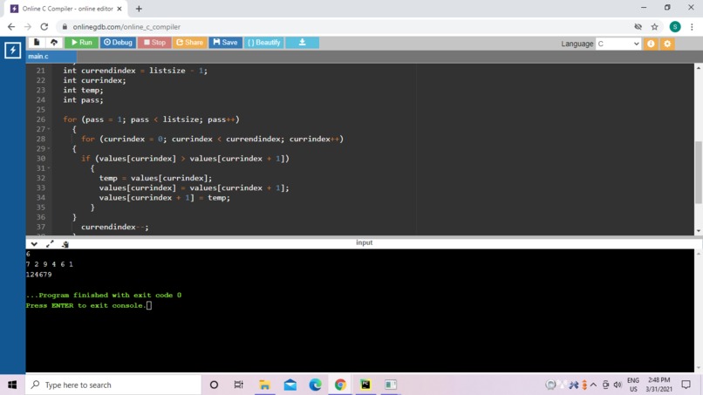This screenshot has width=703, height=395.
Task: Click the OnlineGDB lightning logo in sidebar
Action: pos(12,50)
